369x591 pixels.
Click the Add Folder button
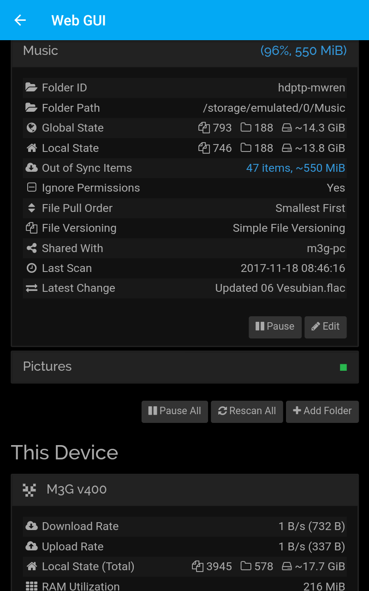tap(322, 411)
